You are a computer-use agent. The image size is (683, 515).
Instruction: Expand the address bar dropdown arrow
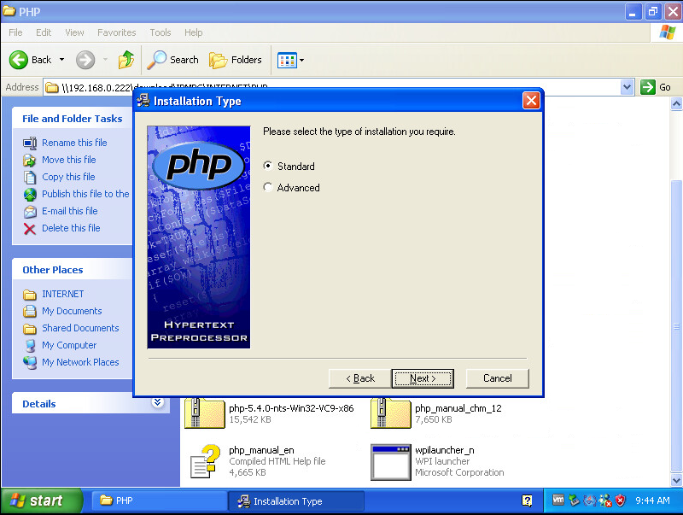pyautogui.click(x=627, y=87)
